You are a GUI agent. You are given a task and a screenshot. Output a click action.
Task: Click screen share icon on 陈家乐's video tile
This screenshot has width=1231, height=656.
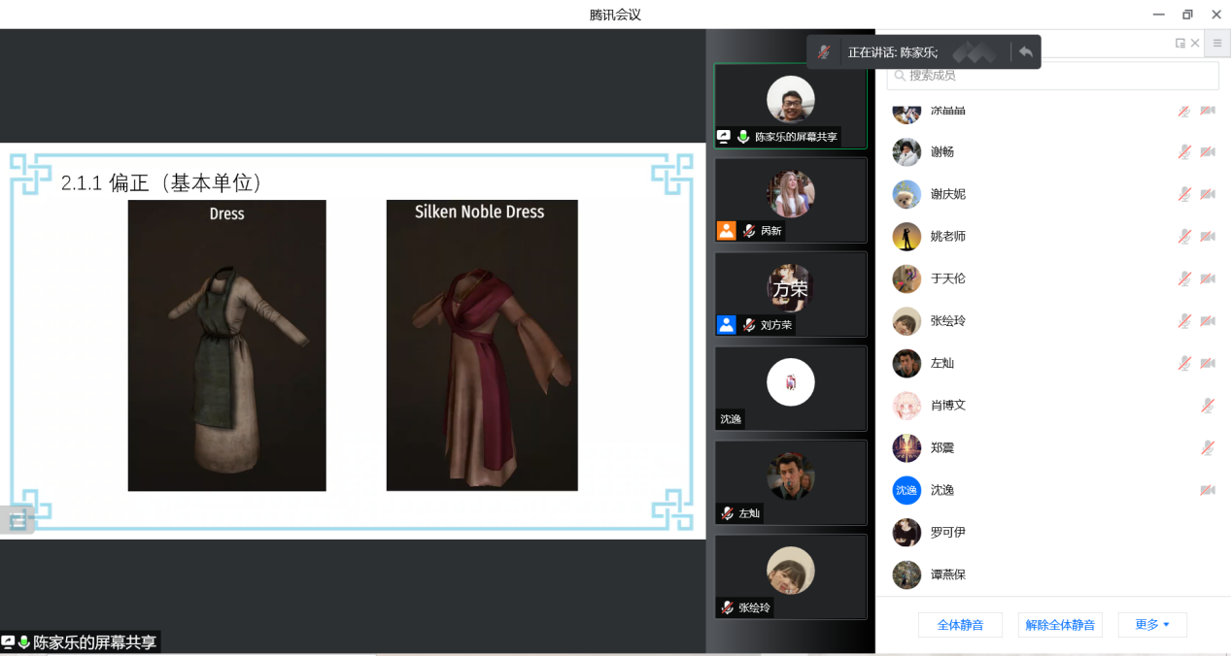pyautogui.click(x=724, y=137)
